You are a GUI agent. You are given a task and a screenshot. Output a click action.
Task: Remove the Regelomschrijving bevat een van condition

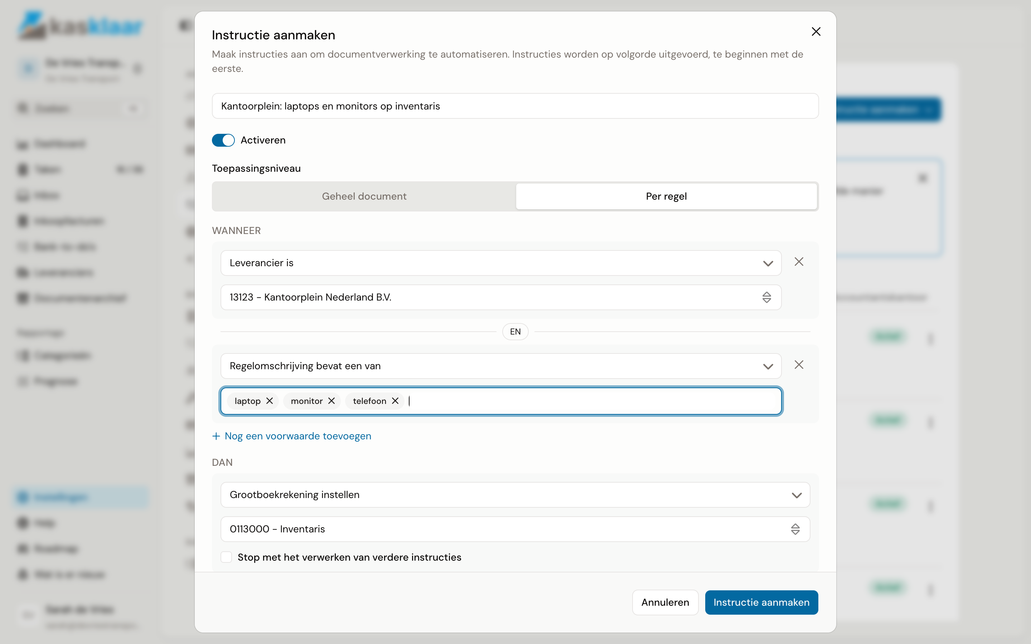point(799,365)
